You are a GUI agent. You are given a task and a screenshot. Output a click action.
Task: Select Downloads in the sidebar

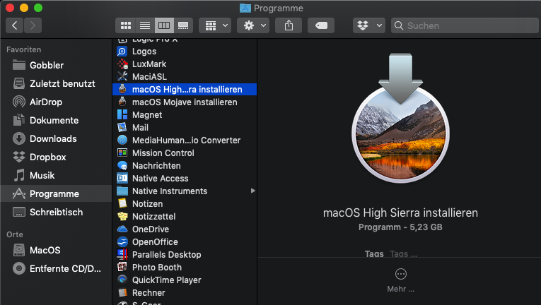tap(53, 138)
